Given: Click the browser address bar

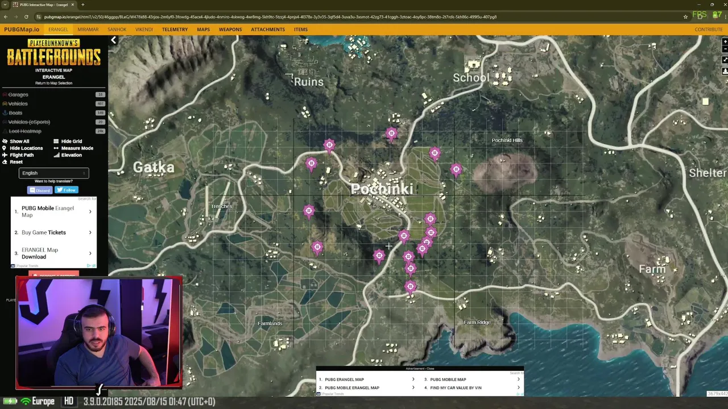Looking at the screenshot, I should (358, 16).
